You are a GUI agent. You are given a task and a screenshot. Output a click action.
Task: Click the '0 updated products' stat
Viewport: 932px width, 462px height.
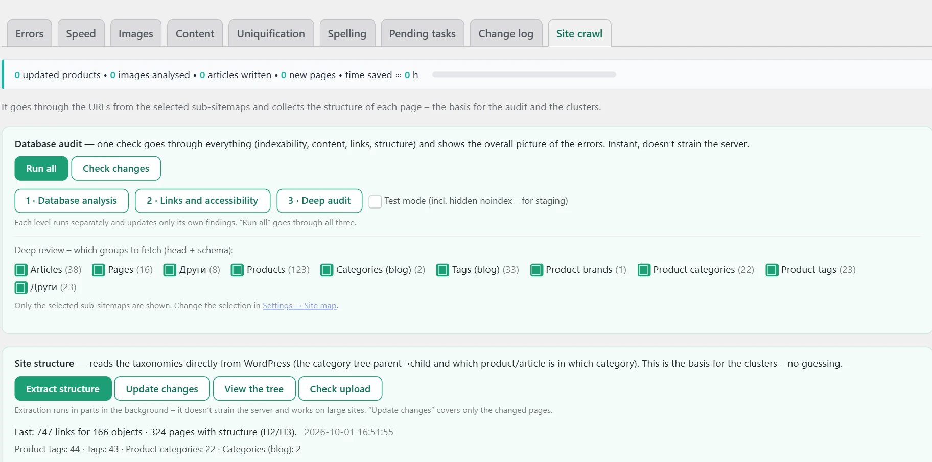coord(58,75)
